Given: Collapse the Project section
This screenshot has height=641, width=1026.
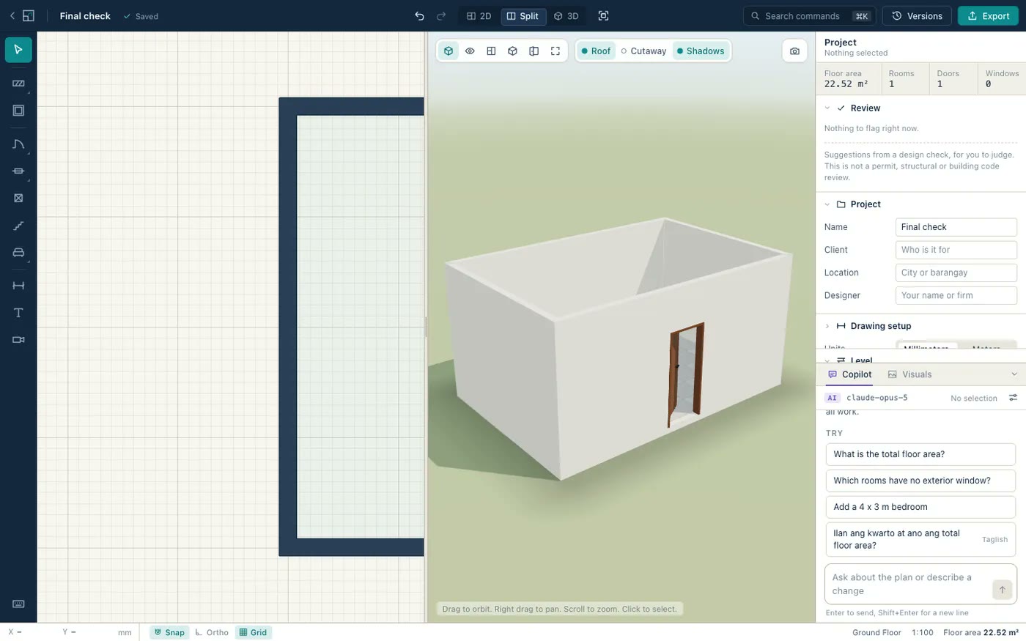Looking at the screenshot, I should [x=827, y=204].
